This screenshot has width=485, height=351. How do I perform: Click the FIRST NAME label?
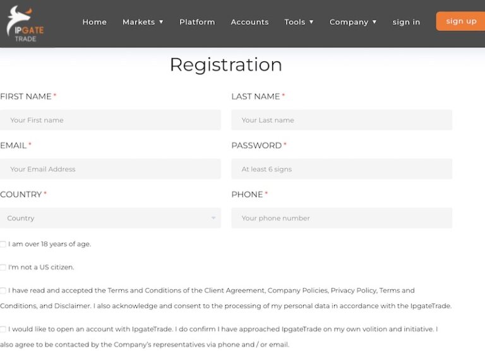tap(28, 96)
